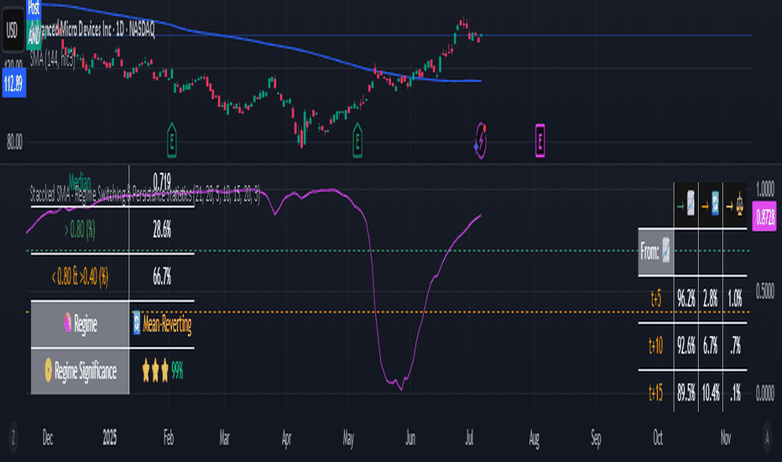Click the trending chart icon in table header
This screenshot has width=782, height=462.
click(x=691, y=204)
